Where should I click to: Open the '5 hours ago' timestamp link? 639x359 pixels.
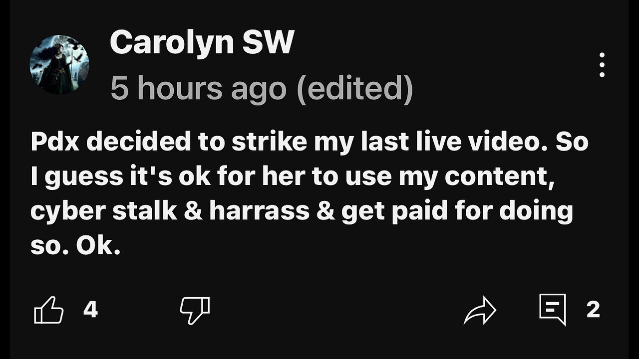[x=198, y=89]
